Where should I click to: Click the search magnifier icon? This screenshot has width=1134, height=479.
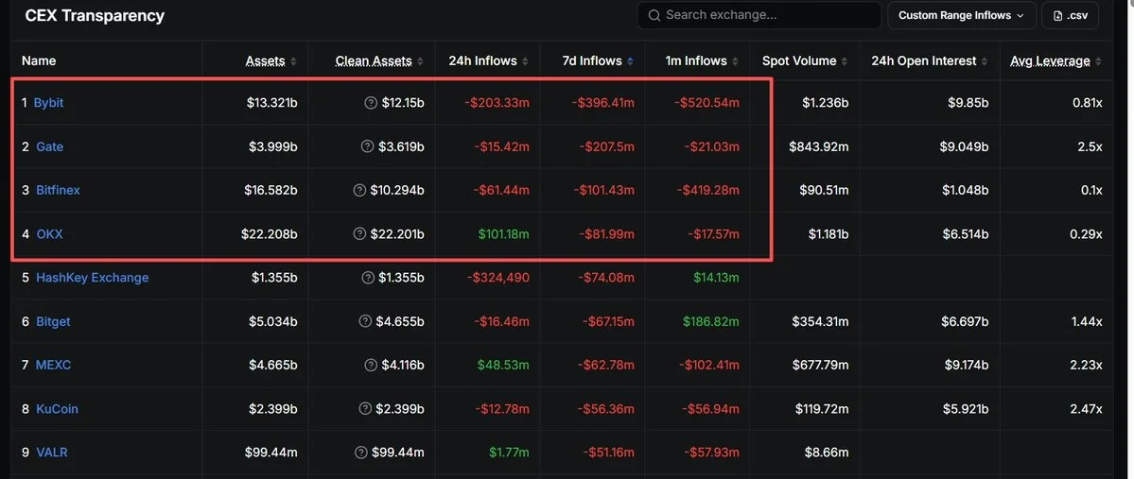point(654,15)
